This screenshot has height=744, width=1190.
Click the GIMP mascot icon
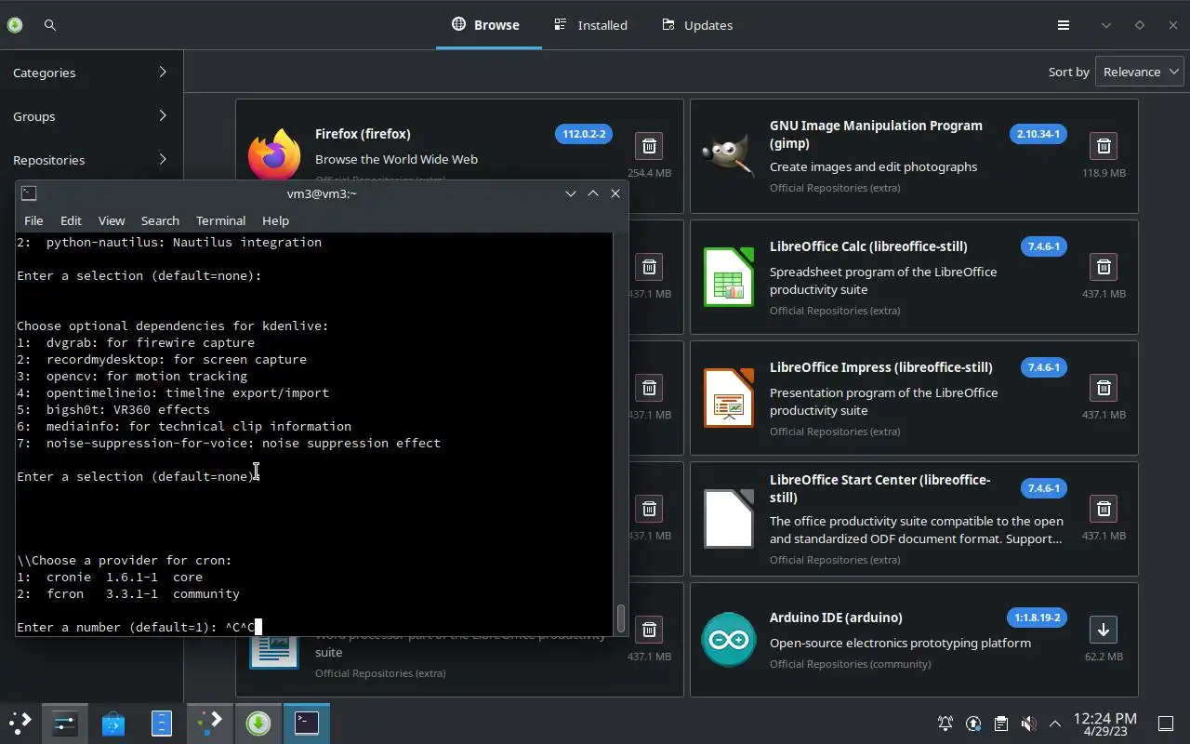[729, 156]
